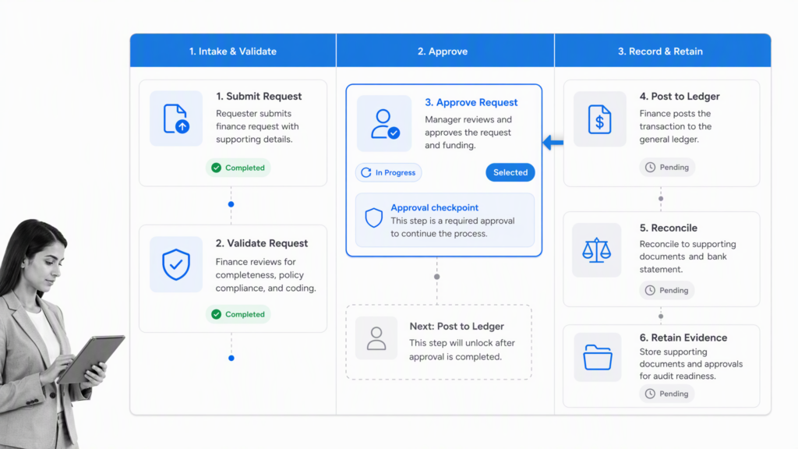Click the Next: Post to Ledger heading

(457, 327)
